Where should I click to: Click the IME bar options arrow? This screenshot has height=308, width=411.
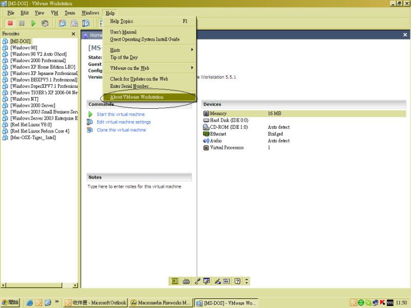[x=247, y=281]
